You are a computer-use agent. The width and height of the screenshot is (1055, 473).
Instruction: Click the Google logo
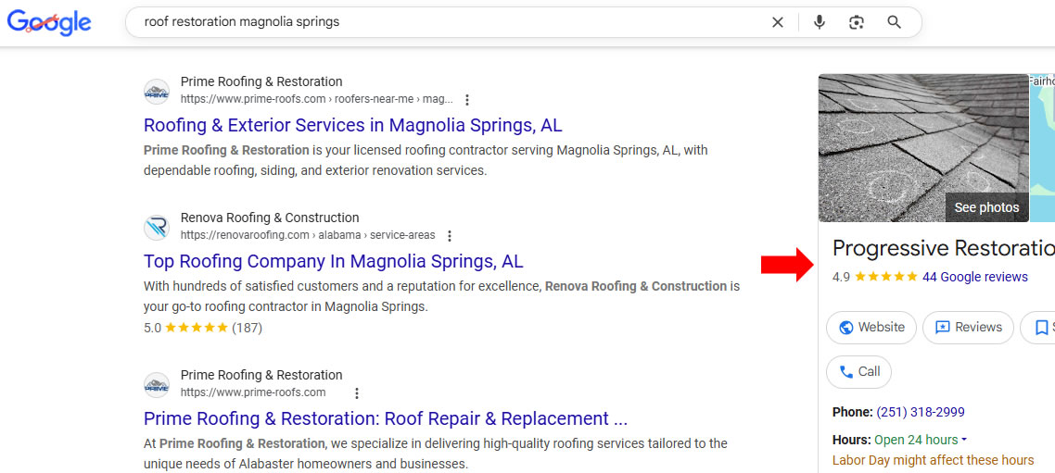tap(49, 22)
